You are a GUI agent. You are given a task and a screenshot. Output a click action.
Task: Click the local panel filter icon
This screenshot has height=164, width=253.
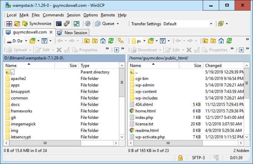[x=45, y=41]
